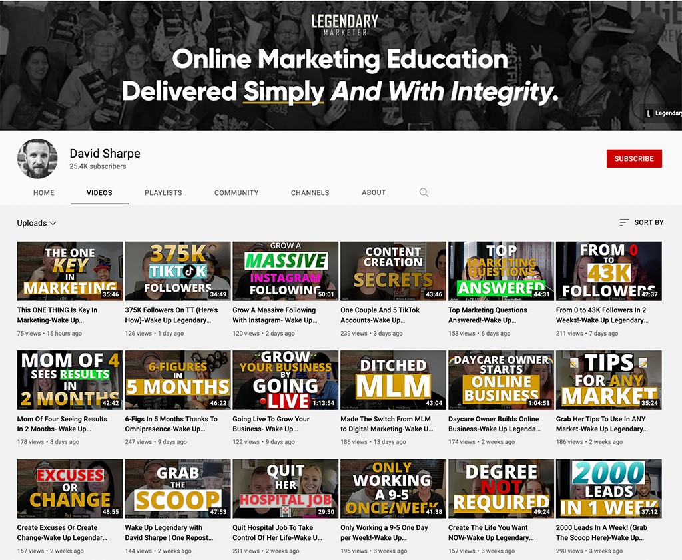Click David Sharpe's channel avatar
Screen dimensions: 682x560
coord(37,158)
